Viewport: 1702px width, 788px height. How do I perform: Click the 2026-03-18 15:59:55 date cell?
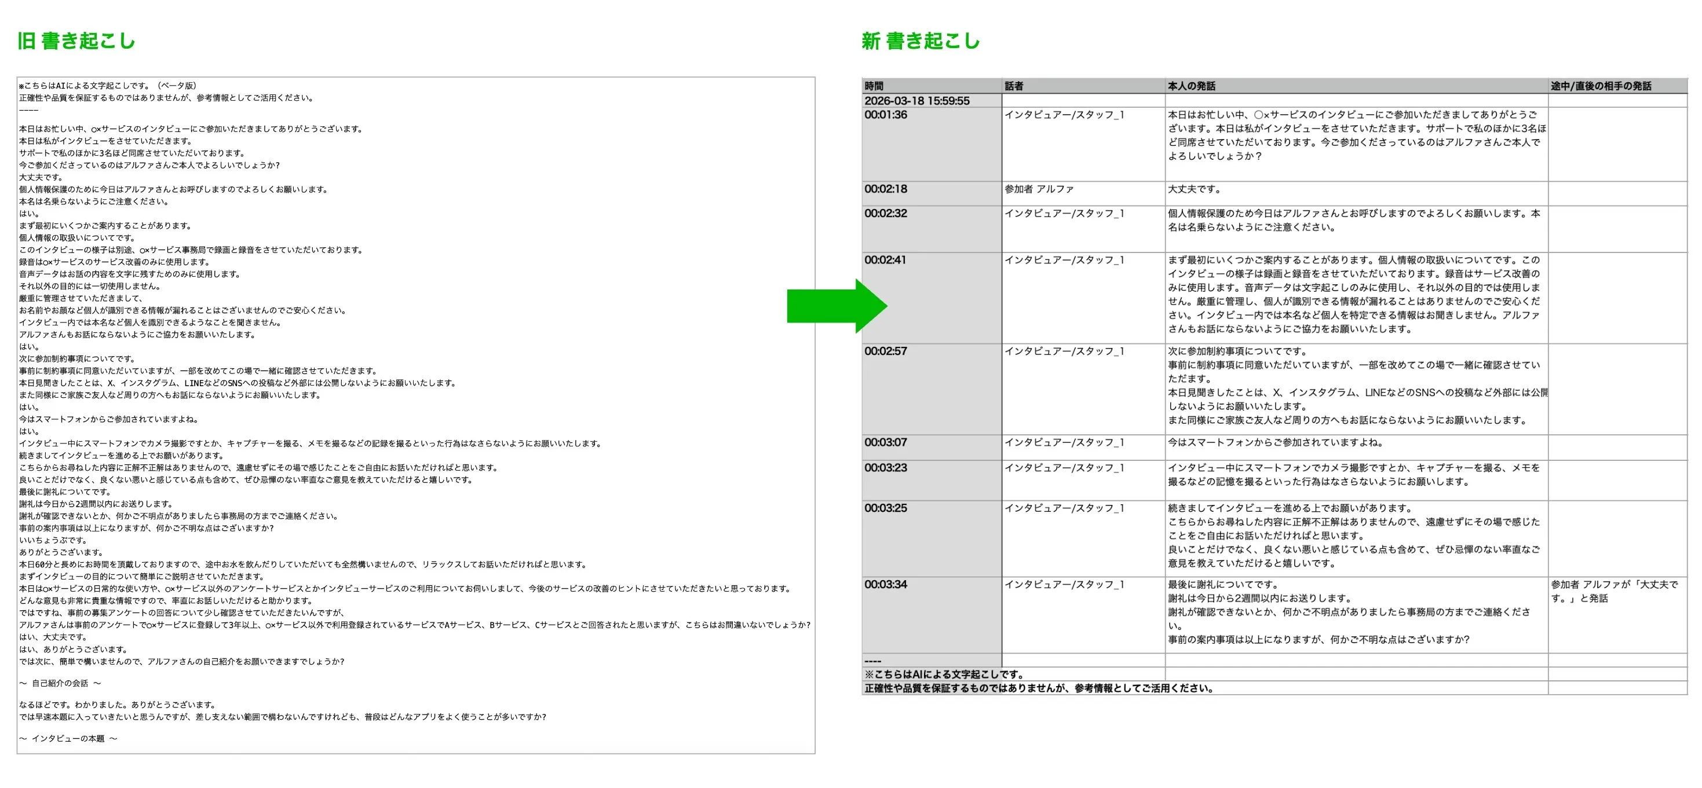click(x=917, y=101)
